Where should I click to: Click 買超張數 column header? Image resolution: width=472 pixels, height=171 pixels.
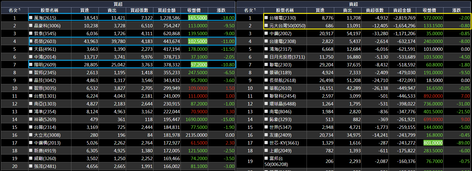139,10
